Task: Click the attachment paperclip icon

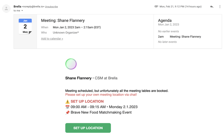Action: 156,6
